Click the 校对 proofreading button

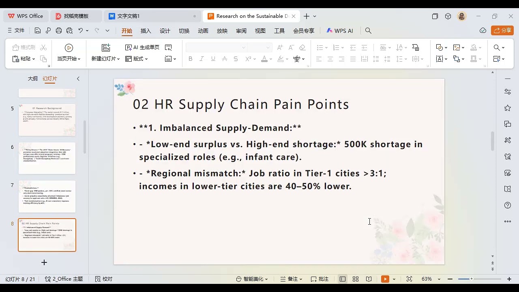click(103, 279)
